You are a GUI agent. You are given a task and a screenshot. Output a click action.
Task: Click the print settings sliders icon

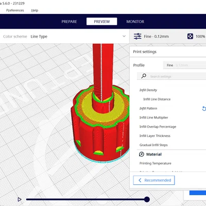[138, 36]
